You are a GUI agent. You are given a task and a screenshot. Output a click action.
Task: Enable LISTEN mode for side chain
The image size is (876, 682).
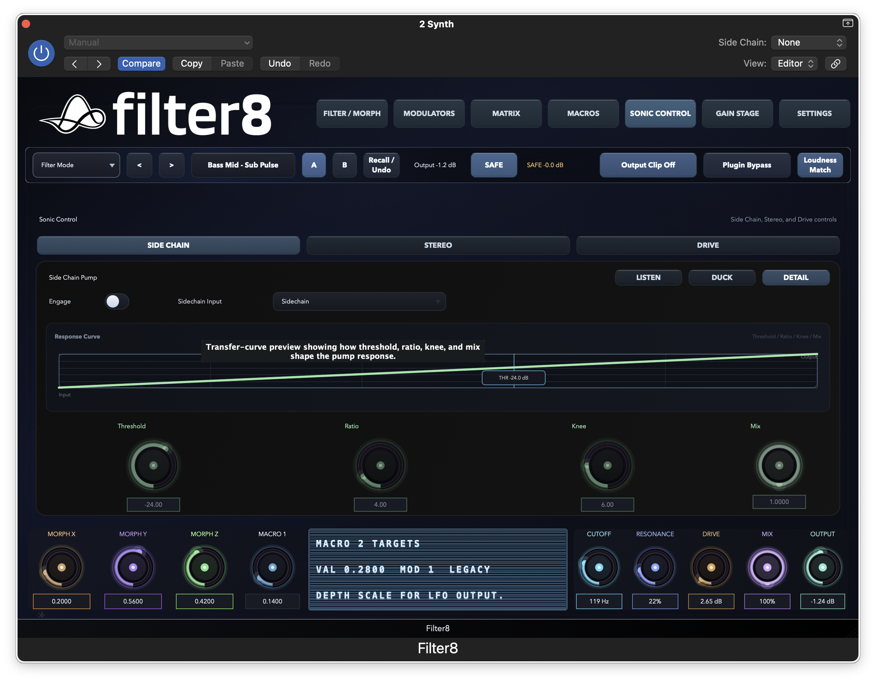(x=648, y=277)
